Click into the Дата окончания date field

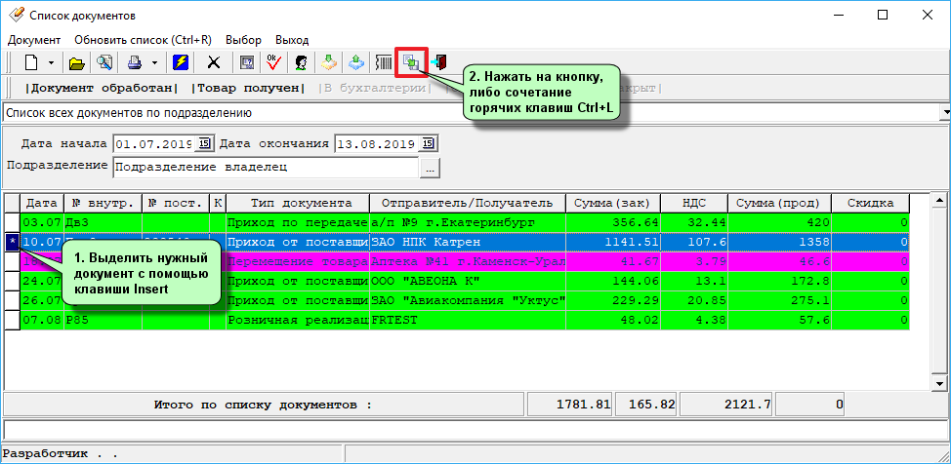[376, 144]
